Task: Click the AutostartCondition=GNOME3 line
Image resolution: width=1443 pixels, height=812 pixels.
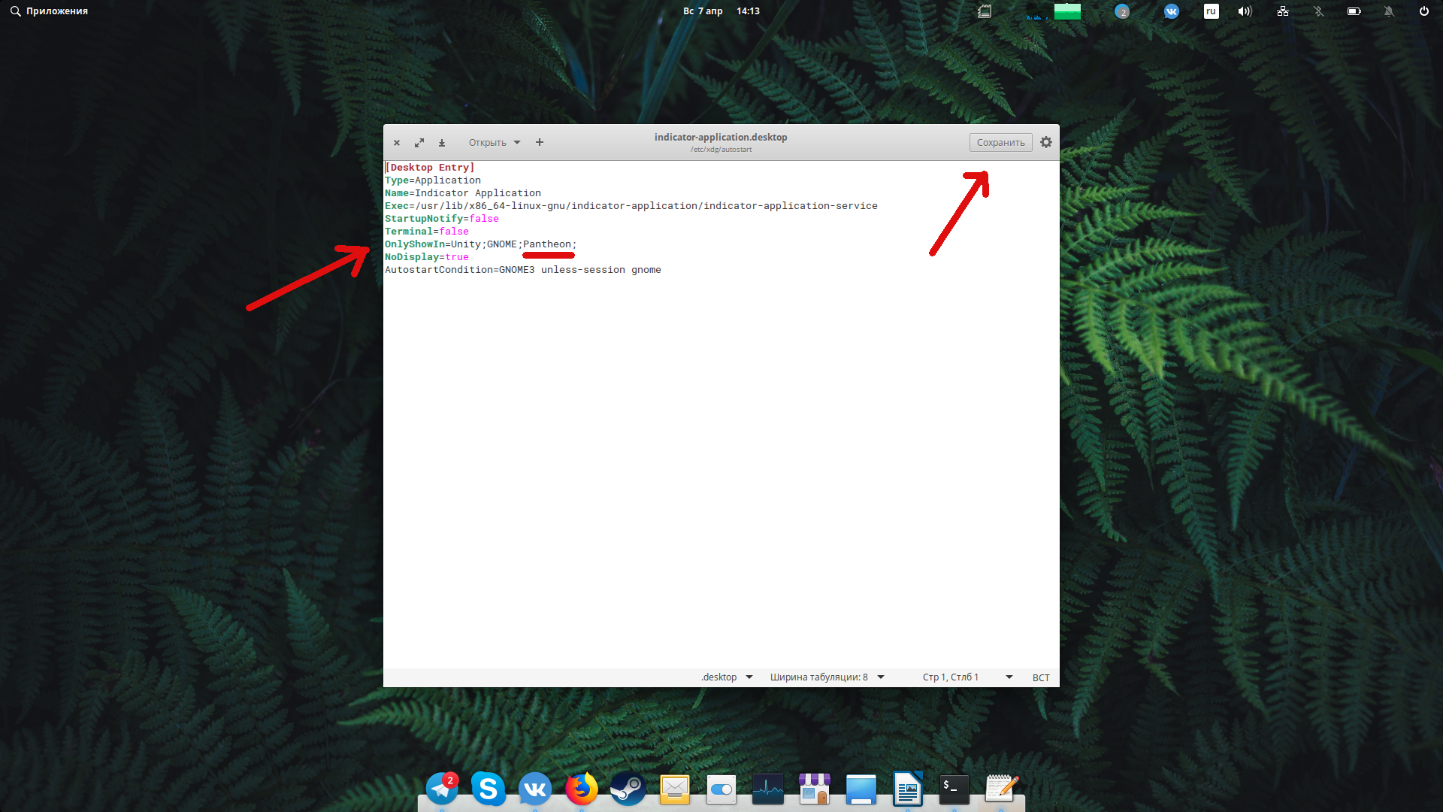Action: [523, 270]
